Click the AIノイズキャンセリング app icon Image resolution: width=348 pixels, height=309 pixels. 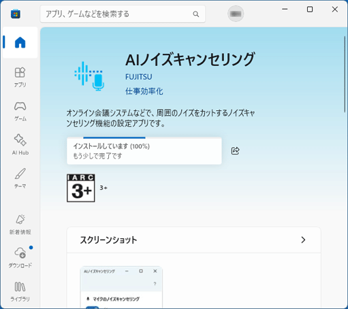coord(89,76)
